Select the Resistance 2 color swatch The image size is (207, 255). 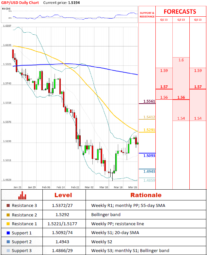click(8, 215)
